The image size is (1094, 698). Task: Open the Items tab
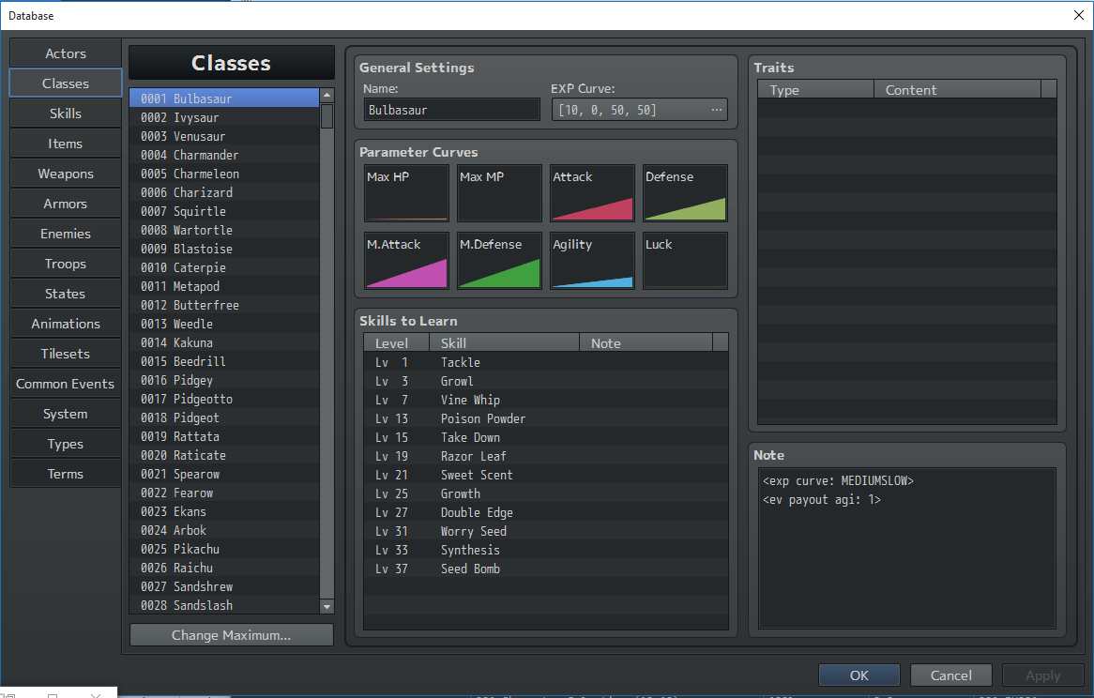pos(66,144)
